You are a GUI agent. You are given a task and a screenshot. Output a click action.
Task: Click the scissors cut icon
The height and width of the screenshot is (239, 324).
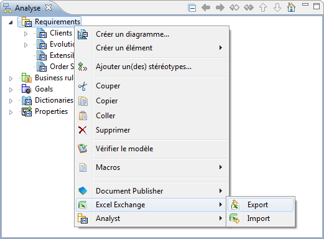[x=83, y=86]
